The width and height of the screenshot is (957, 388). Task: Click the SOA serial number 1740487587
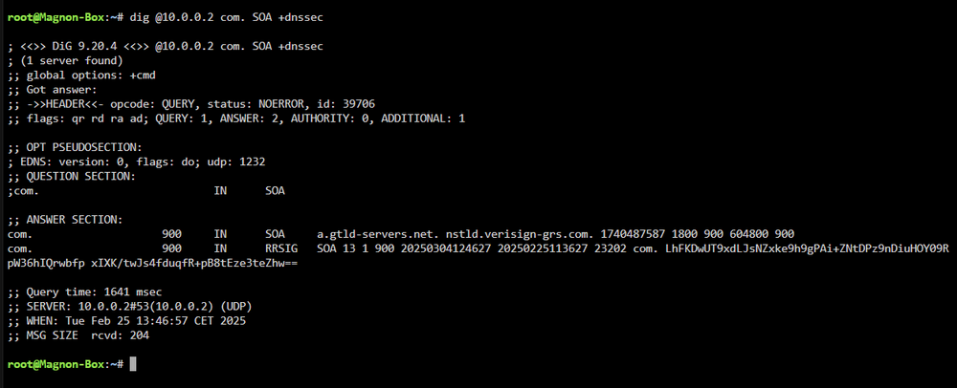(633, 234)
